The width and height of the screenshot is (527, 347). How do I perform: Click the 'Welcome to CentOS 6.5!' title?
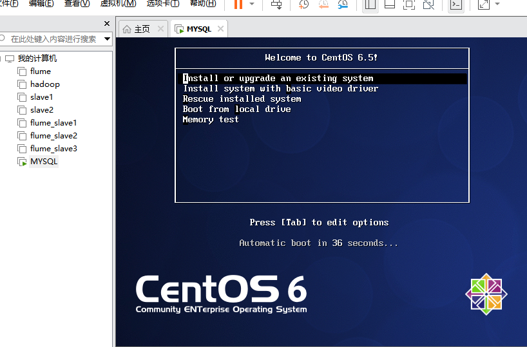click(321, 57)
